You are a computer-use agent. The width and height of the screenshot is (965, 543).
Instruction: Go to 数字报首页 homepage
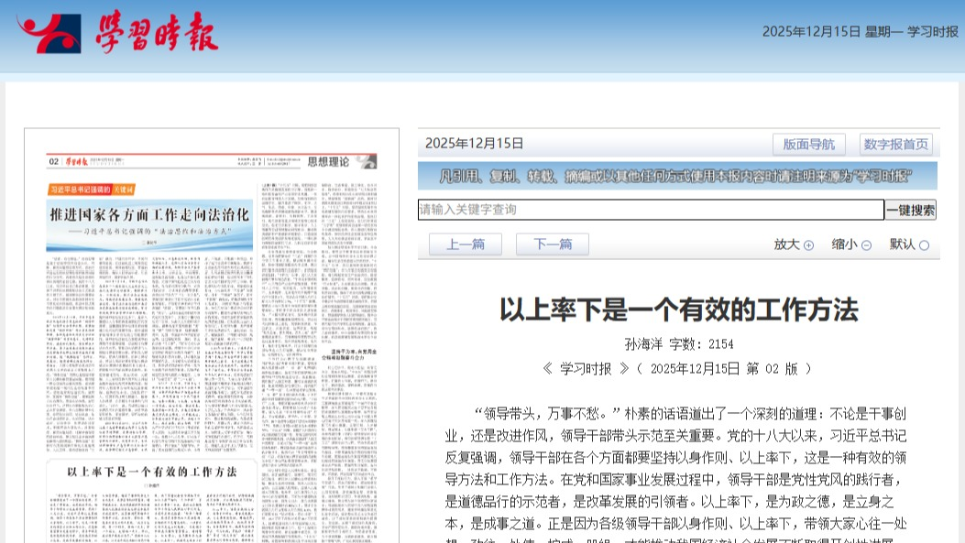[x=895, y=144]
